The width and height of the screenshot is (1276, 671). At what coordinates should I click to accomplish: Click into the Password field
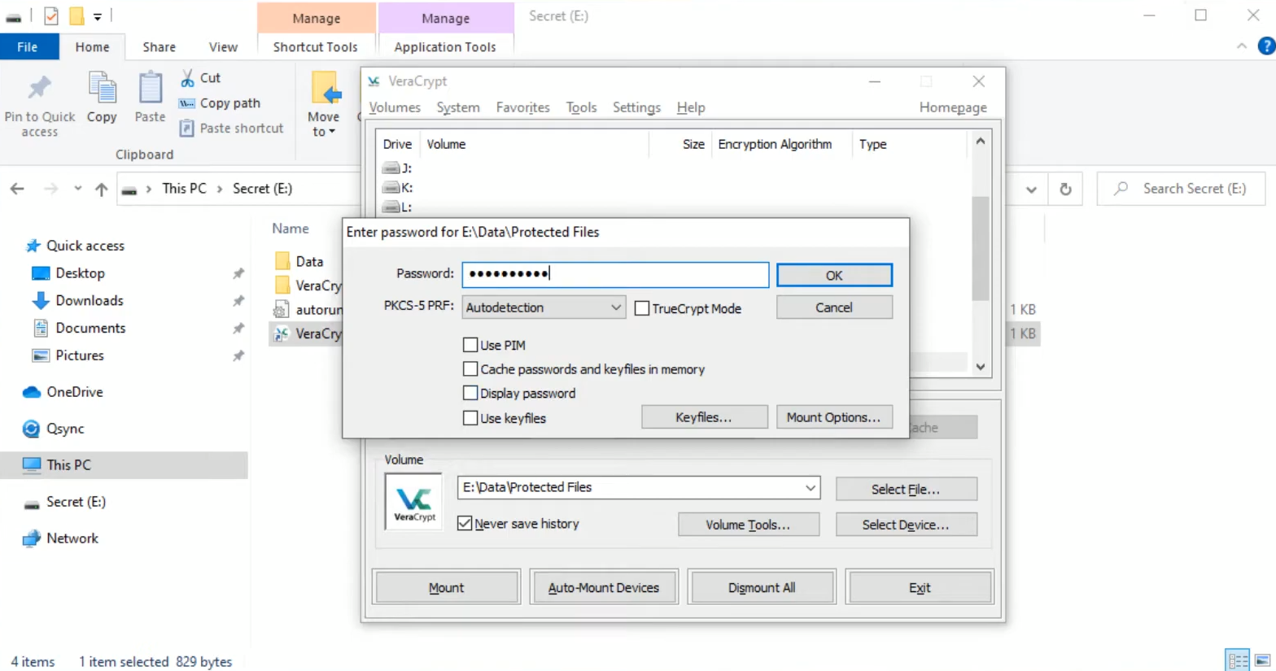coord(615,275)
